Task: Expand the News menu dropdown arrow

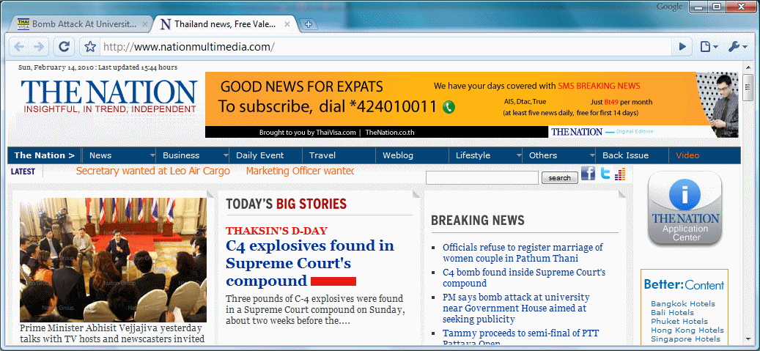Action: click(x=152, y=155)
